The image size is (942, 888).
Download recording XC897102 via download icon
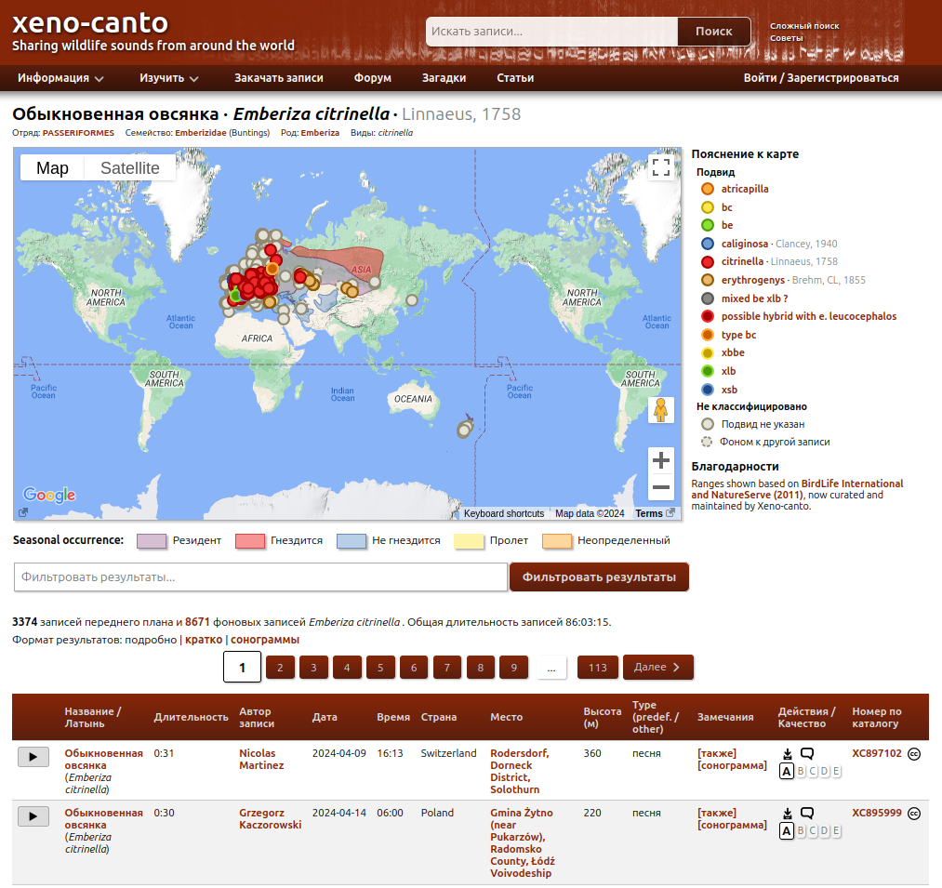(x=787, y=754)
